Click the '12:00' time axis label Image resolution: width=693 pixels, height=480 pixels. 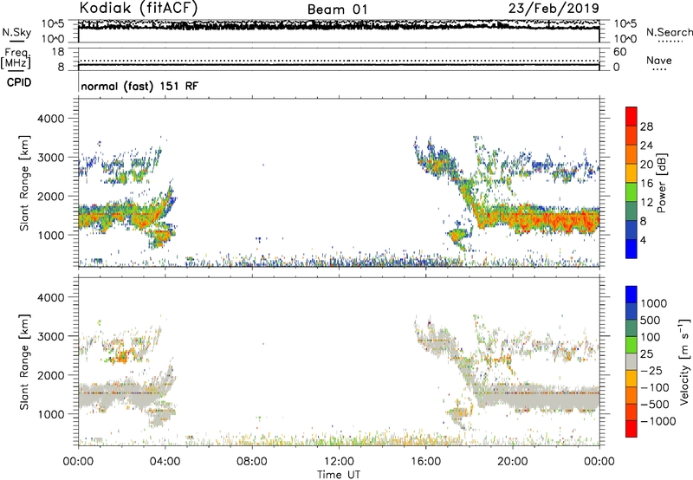point(339,462)
